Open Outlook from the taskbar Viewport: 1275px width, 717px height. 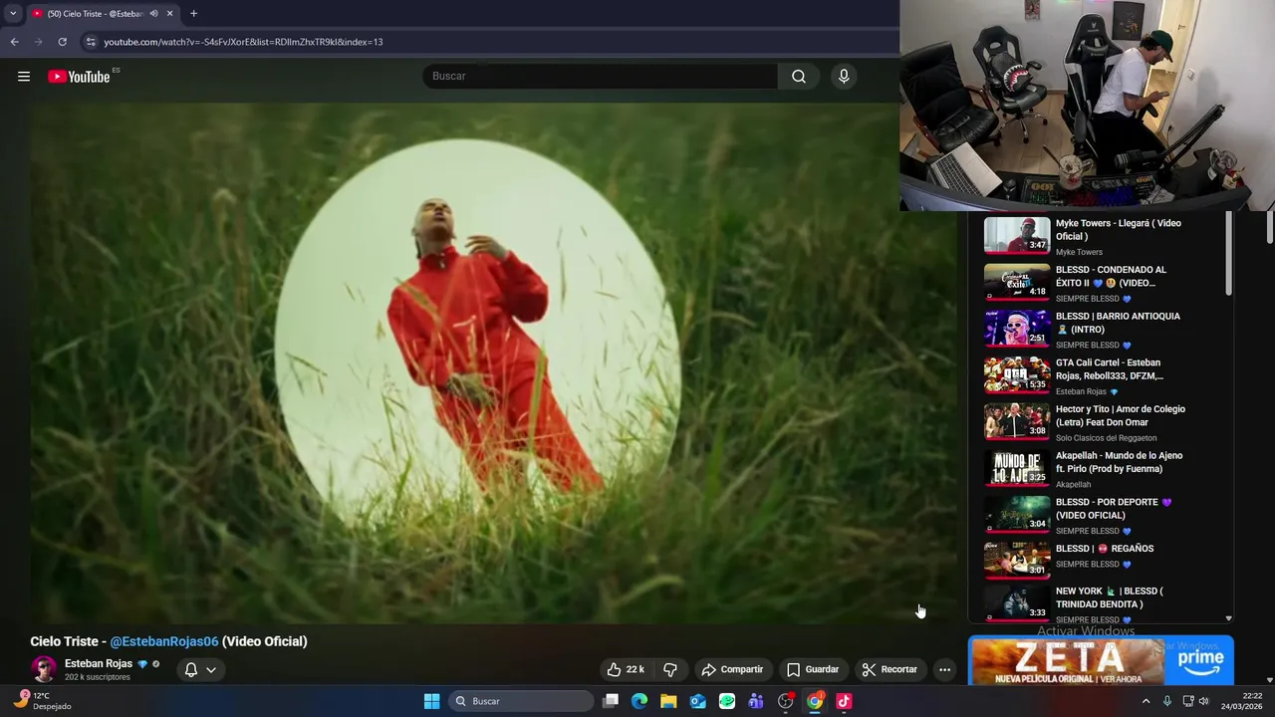(697, 701)
